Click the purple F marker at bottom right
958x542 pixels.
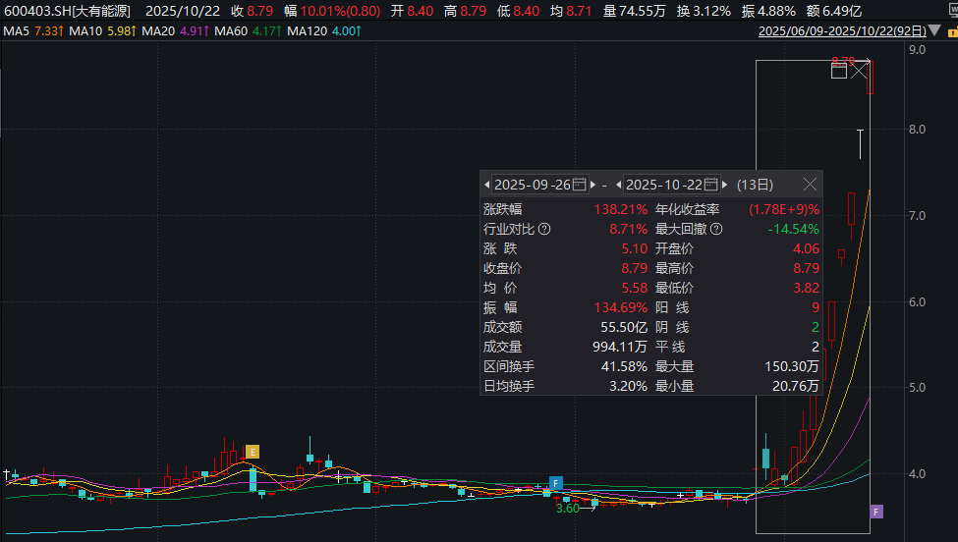(876, 511)
